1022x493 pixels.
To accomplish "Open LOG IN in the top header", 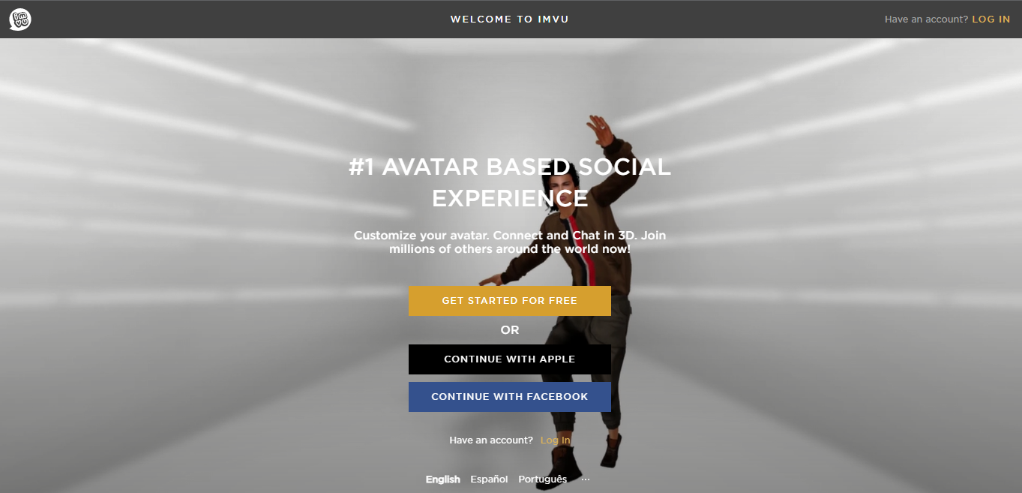I will click(991, 20).
